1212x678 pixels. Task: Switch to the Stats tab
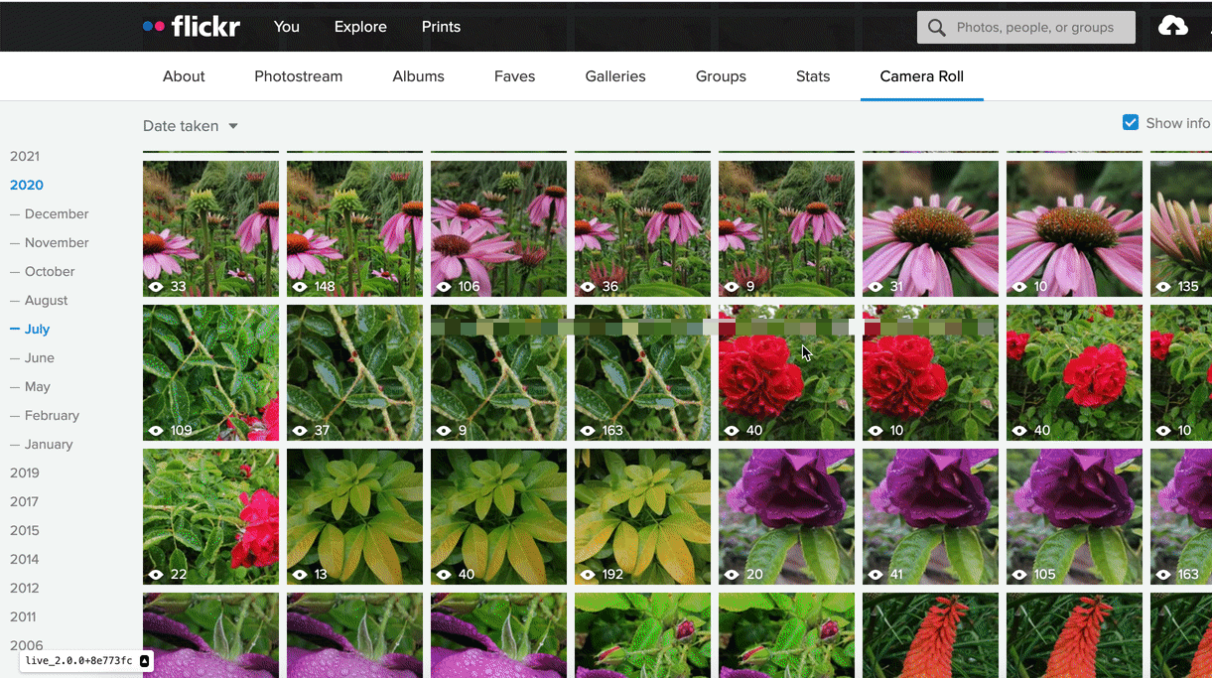tap(813, 76)
